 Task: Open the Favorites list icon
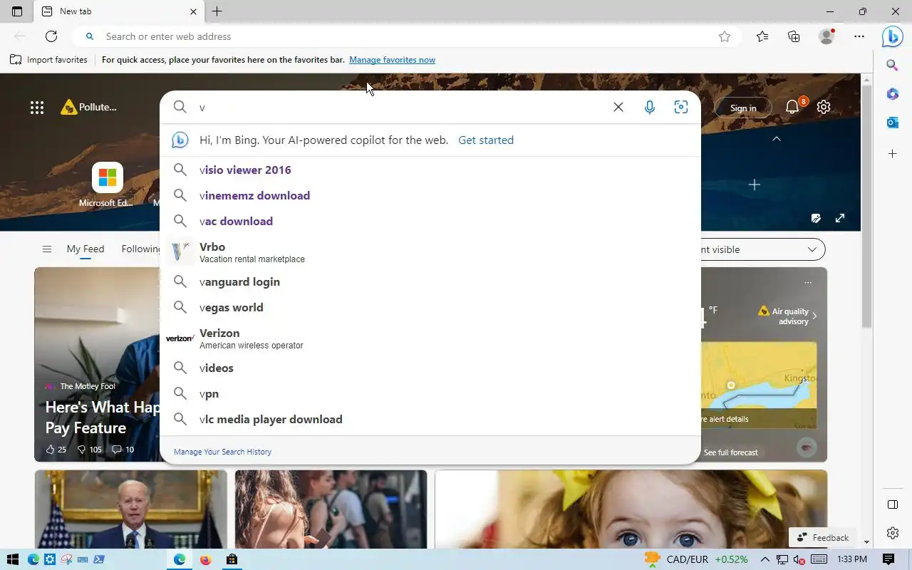(762, 36)
